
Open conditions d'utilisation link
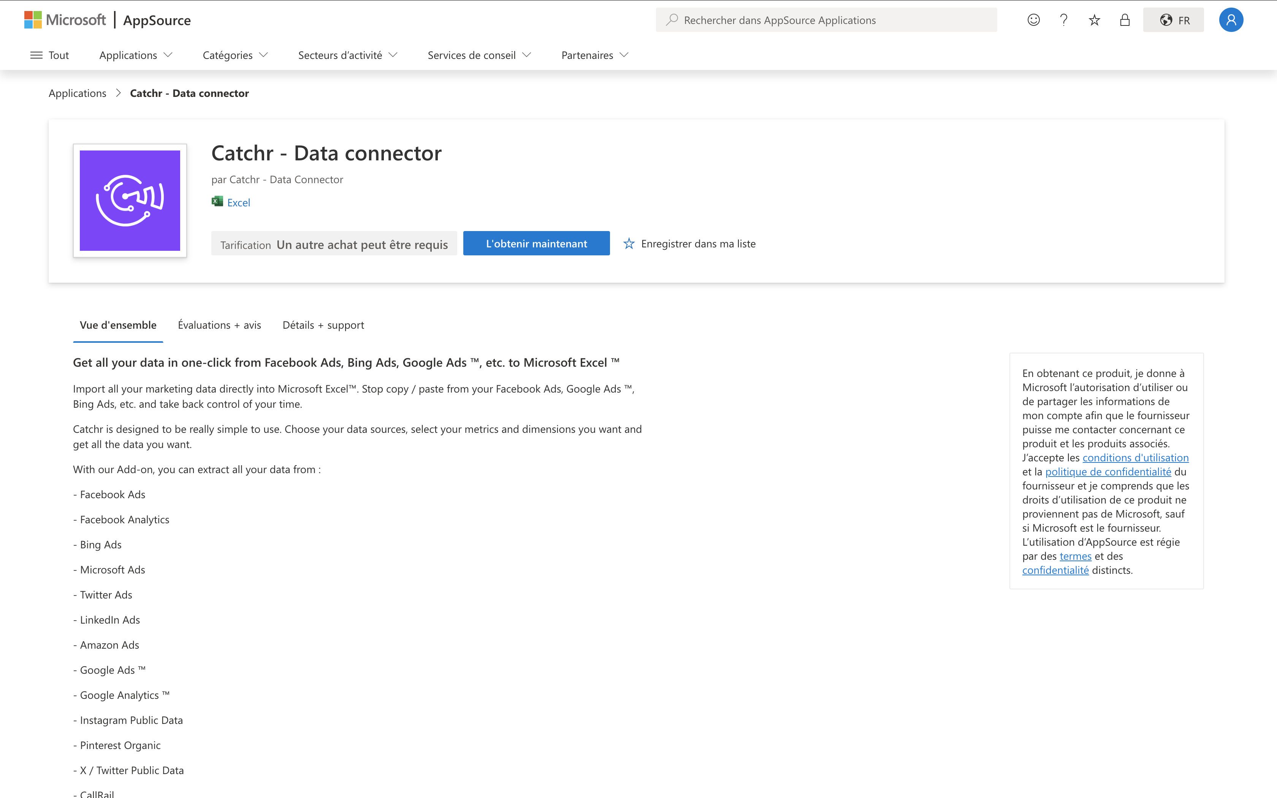(x=1136, y=458)
